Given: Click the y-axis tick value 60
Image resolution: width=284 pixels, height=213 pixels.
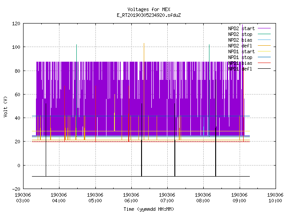Looking at the screenshot, I should 17,95.
